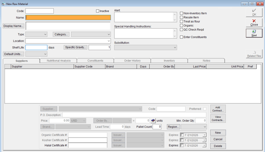The width and height of the screenshot is (265, 152).
Task: Click the Supplier... button
Action: tap(49, 109)
